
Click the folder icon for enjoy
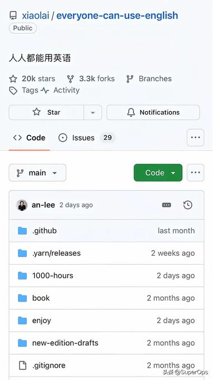tap(22, 320)
